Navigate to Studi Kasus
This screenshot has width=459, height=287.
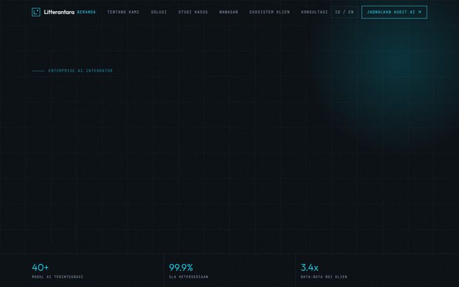(193, 12)
